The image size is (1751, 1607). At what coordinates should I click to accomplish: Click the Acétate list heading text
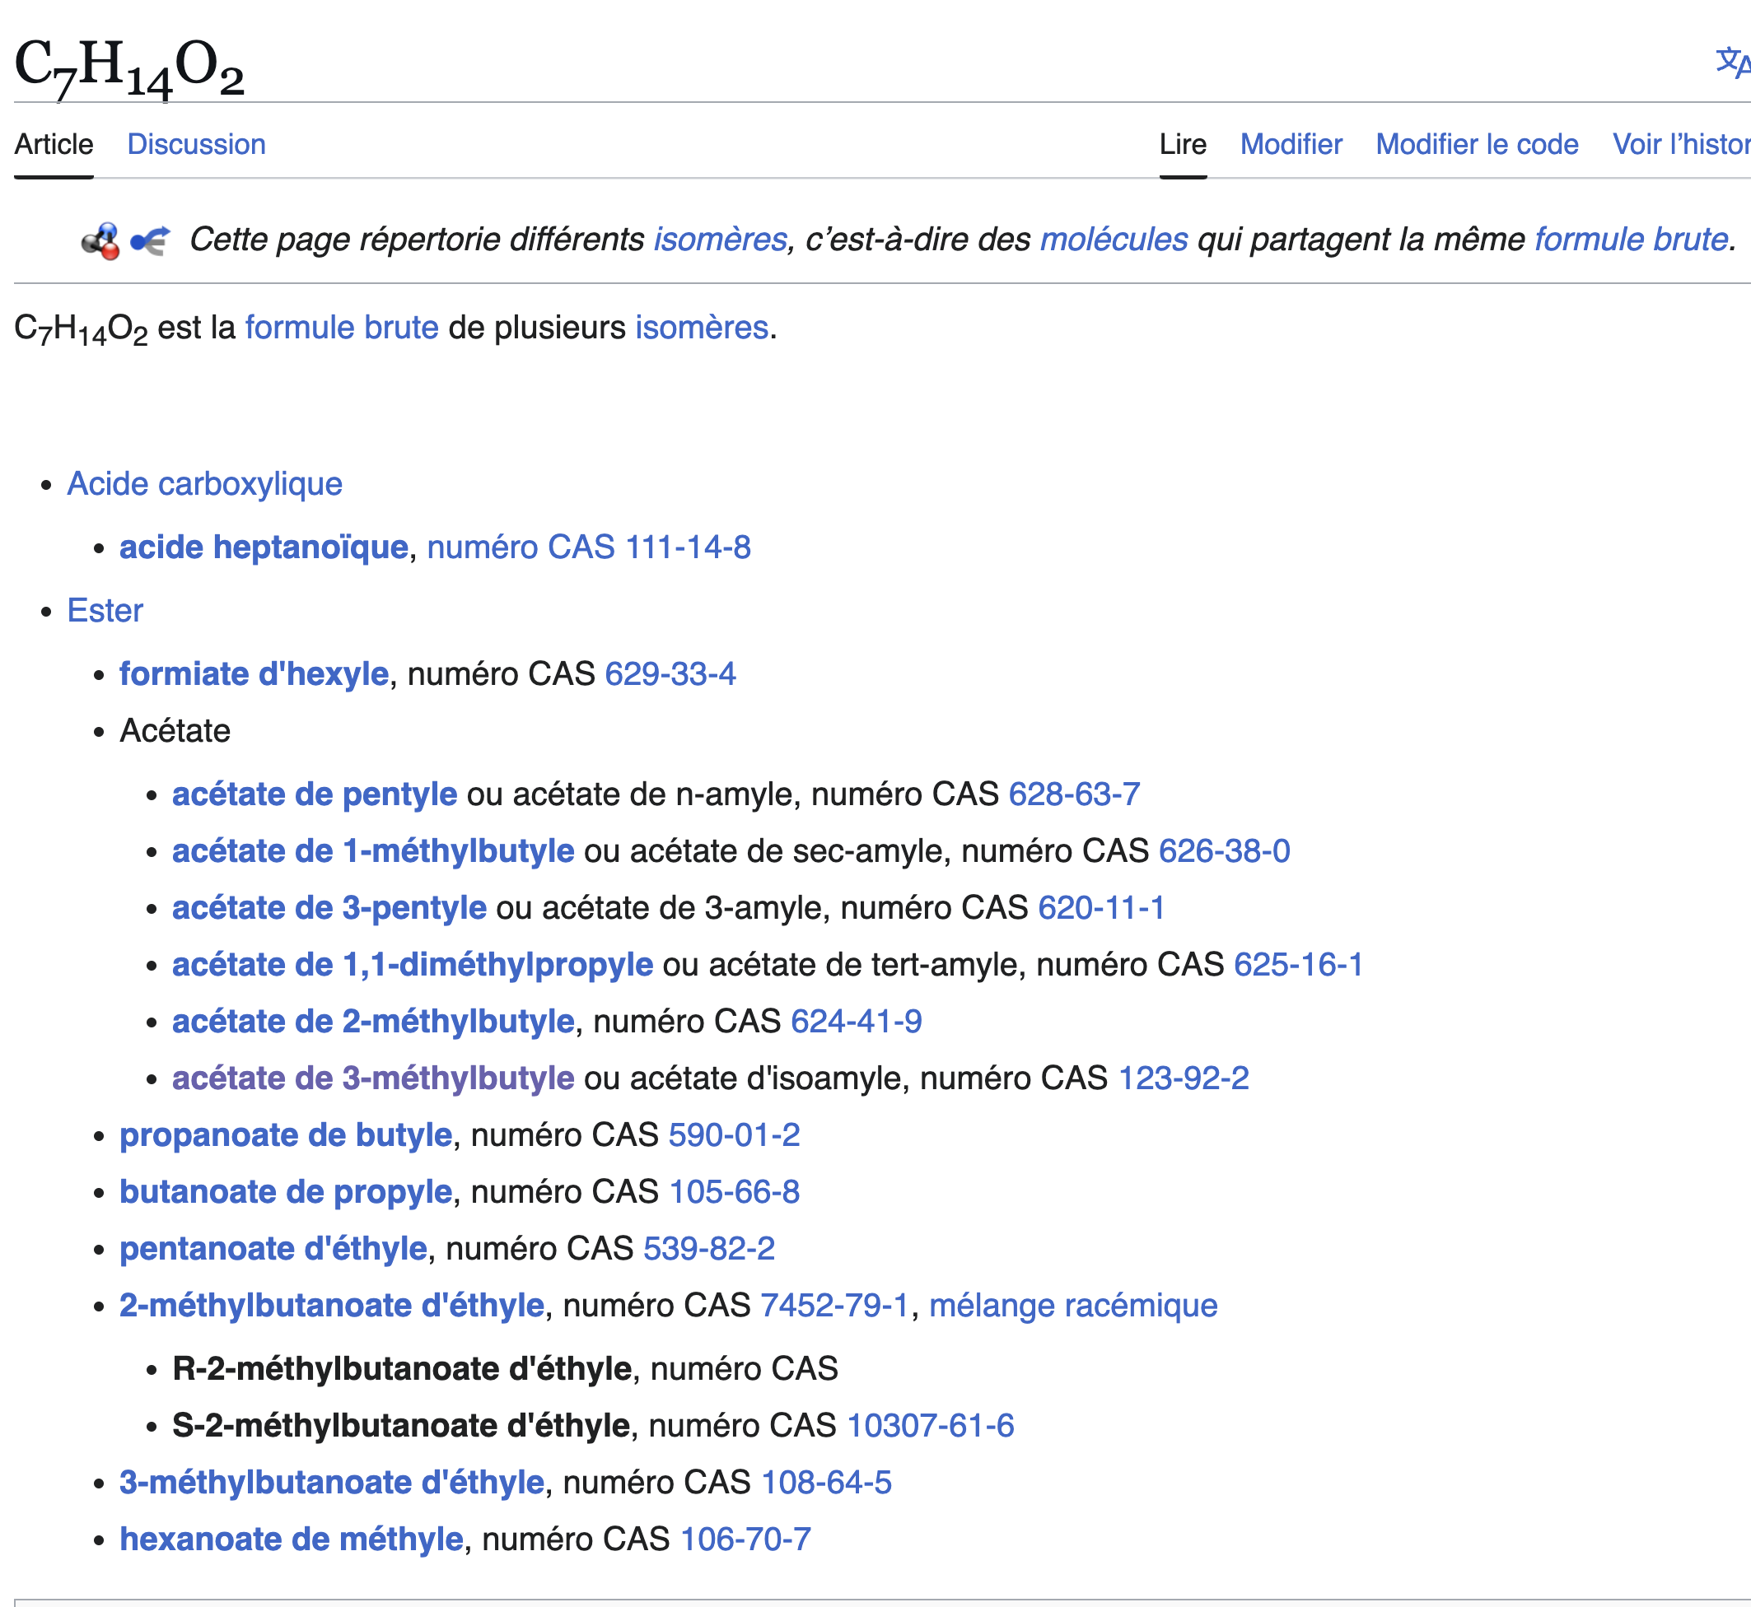coord(175,731)
